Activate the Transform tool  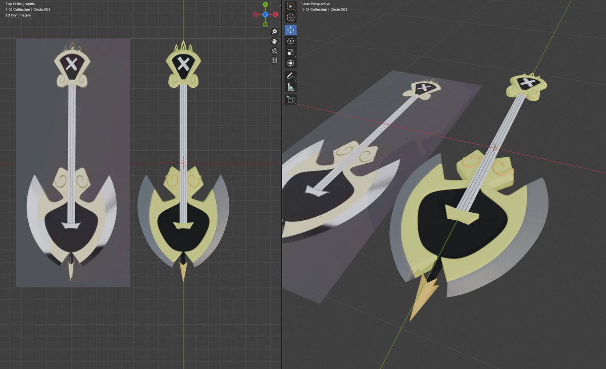point(291,63)
